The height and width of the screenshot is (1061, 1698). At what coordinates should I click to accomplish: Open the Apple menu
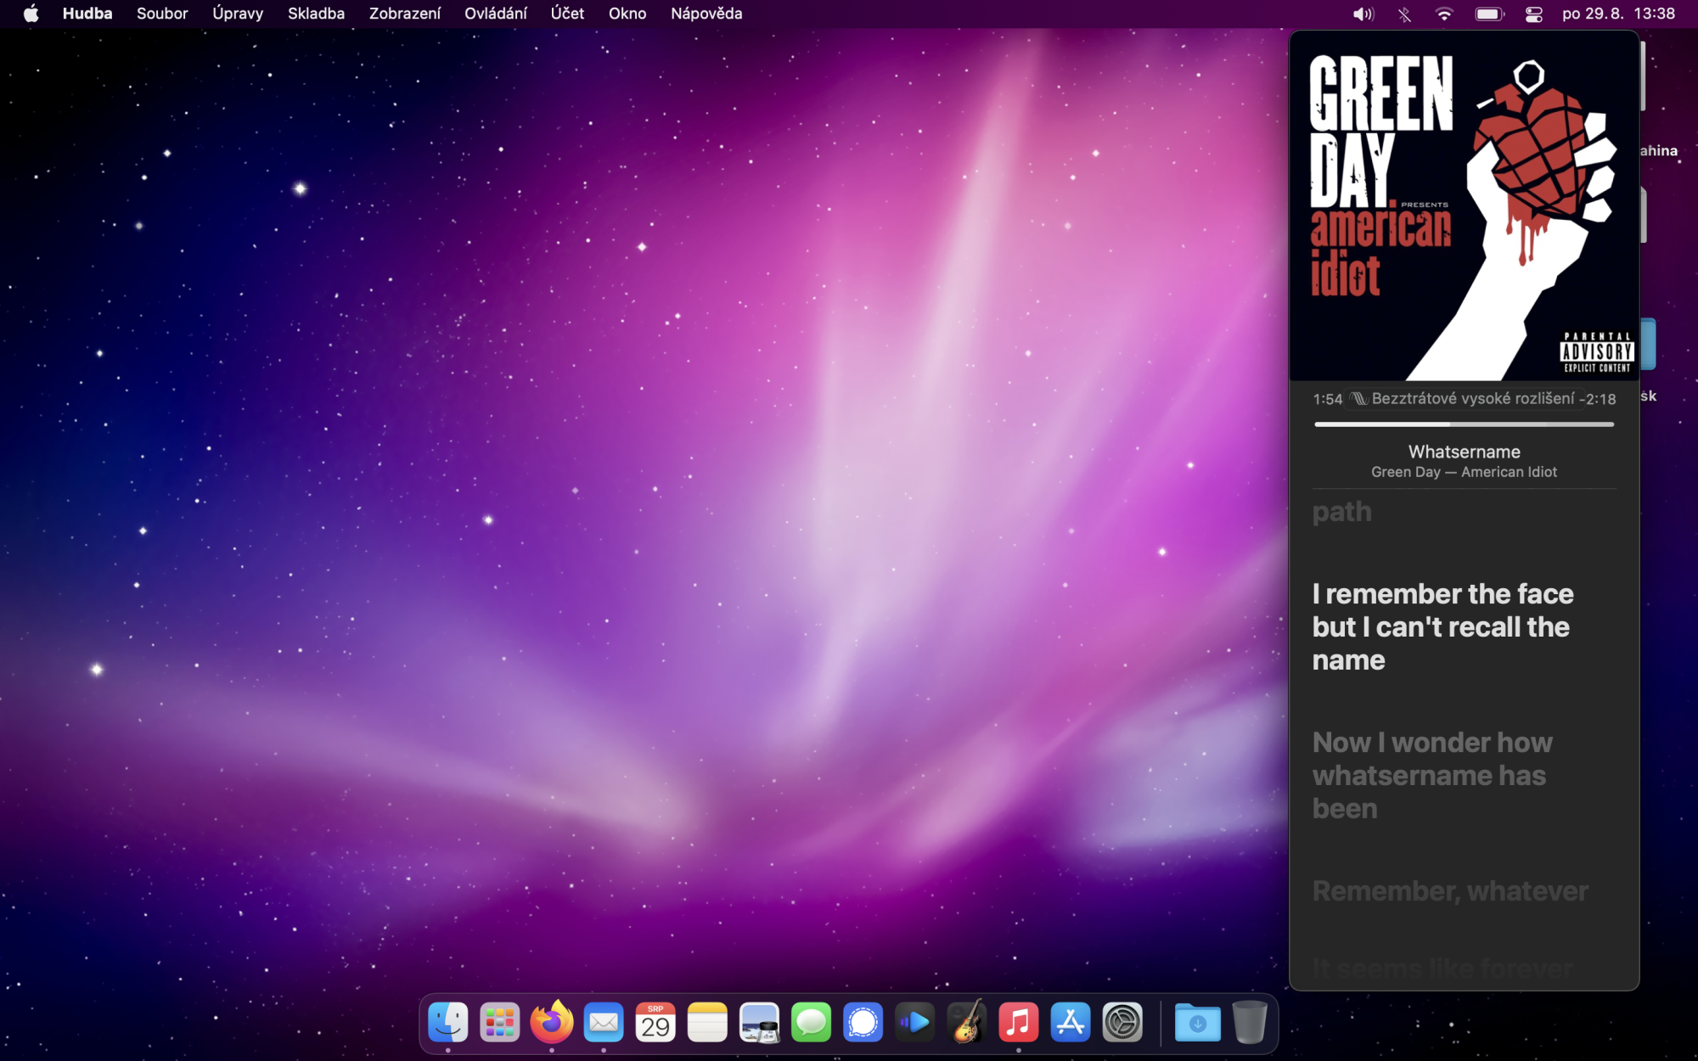(31, 14)
